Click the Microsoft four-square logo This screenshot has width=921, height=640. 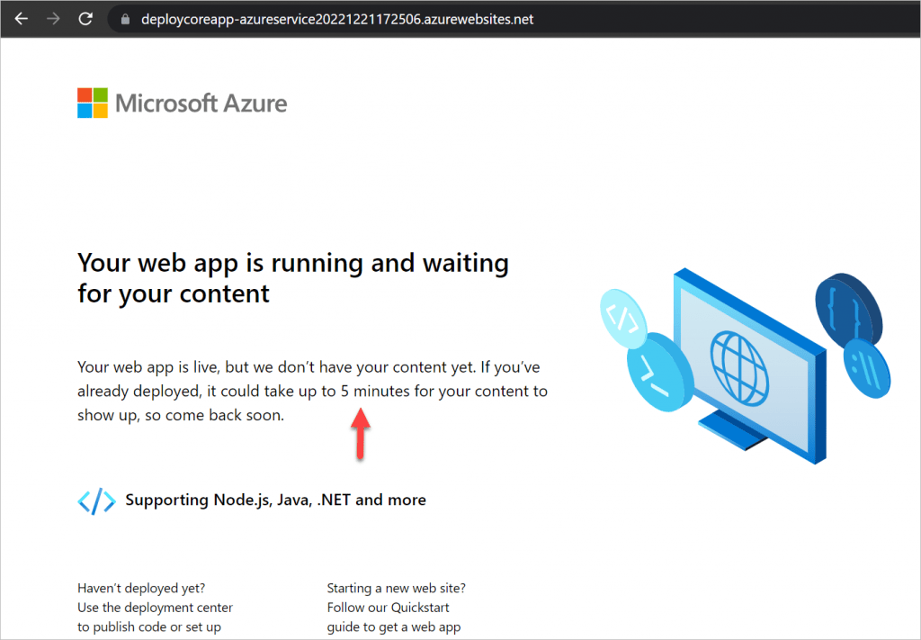tap(93, 103)
